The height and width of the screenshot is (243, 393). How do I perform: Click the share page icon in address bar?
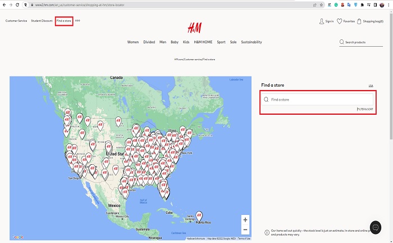tap(315, 4)
